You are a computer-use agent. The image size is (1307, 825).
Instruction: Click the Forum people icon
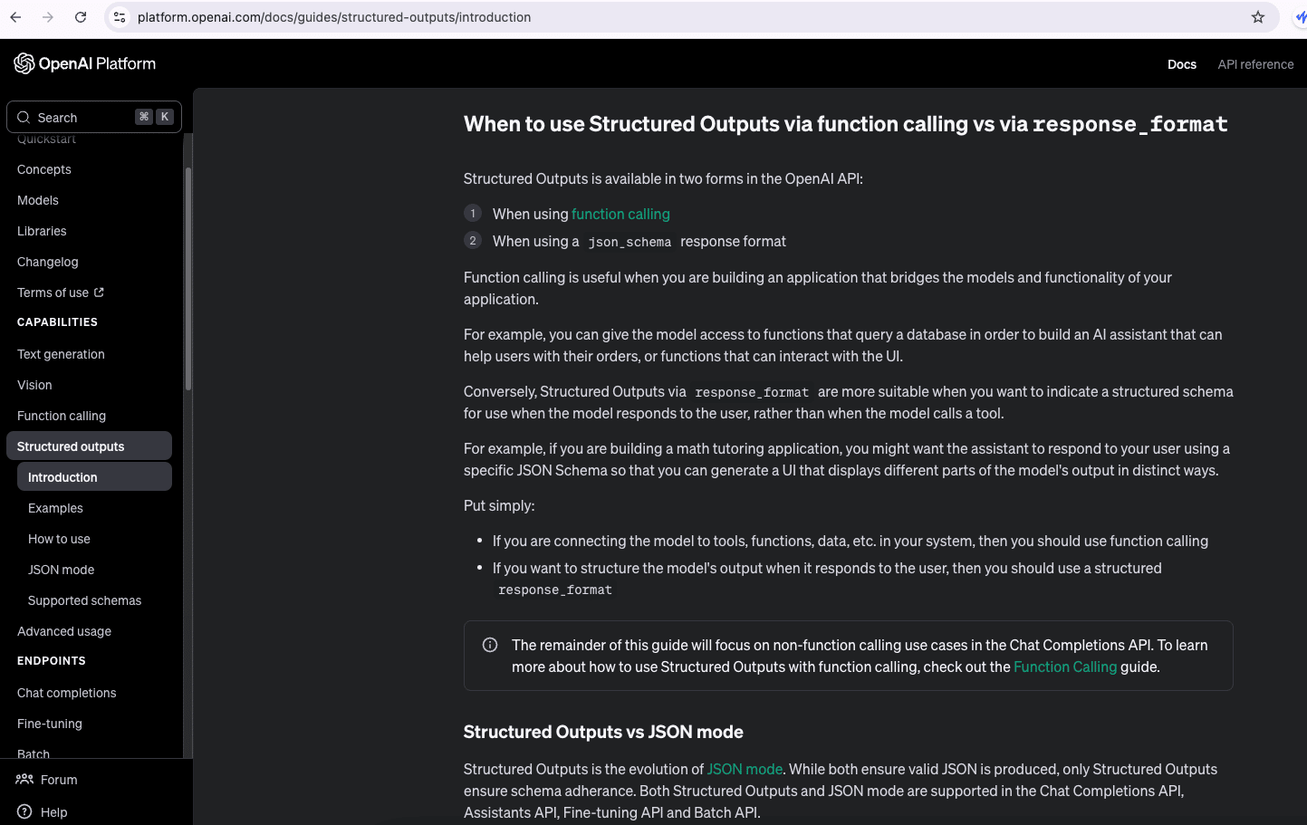(x=24, y=779)
